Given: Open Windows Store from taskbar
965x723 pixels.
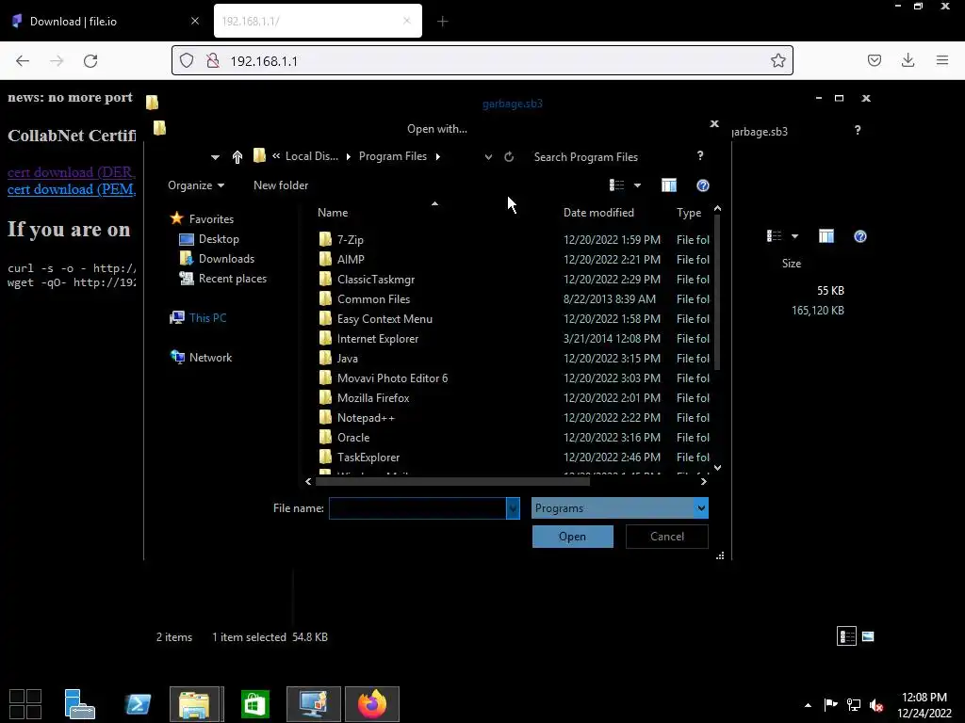Looking at the screenshot, I should 254,704.
